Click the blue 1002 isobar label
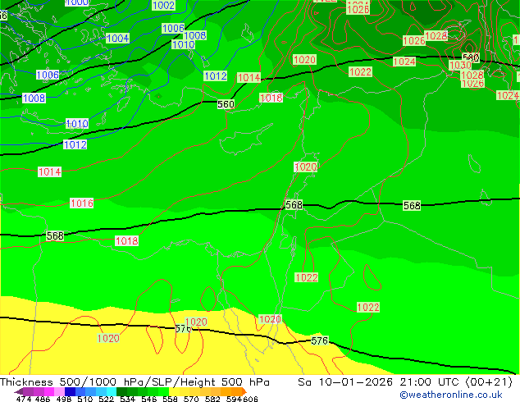The width and height of the screenshot is (520, 402). tap(163, 5)
